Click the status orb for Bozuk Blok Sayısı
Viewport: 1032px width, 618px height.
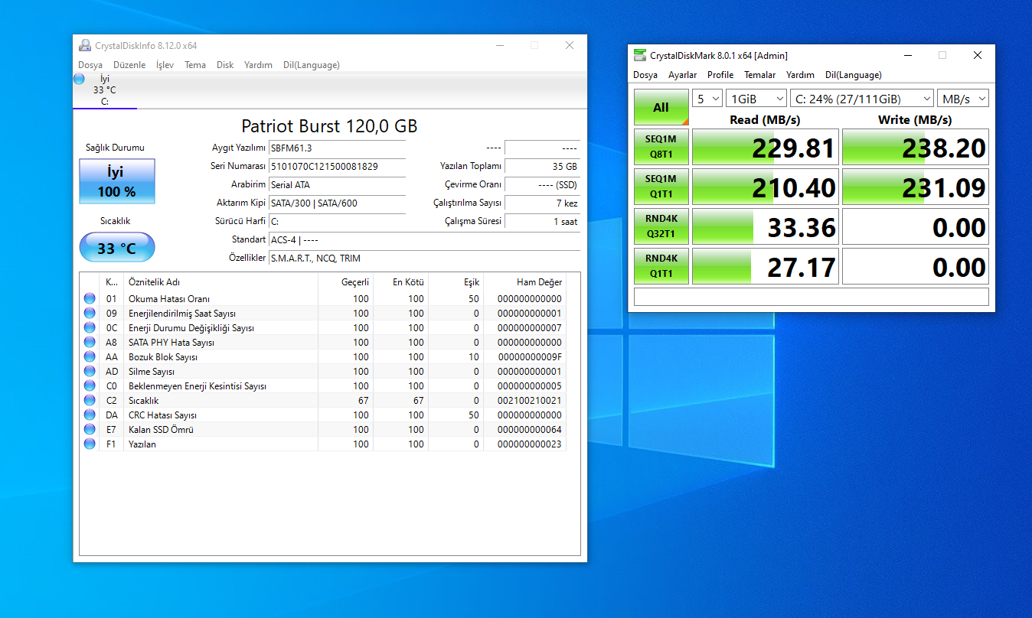[x=90, y=357]
